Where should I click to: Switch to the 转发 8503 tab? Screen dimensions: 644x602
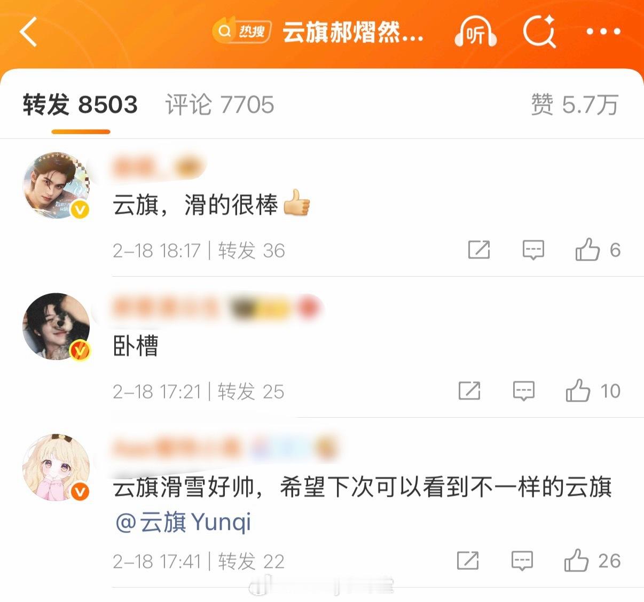(x=80, y=105)
